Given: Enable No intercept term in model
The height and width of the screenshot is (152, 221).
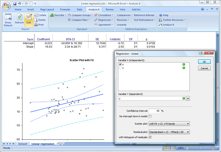Looking at the screenshot, I should [150, 116].
